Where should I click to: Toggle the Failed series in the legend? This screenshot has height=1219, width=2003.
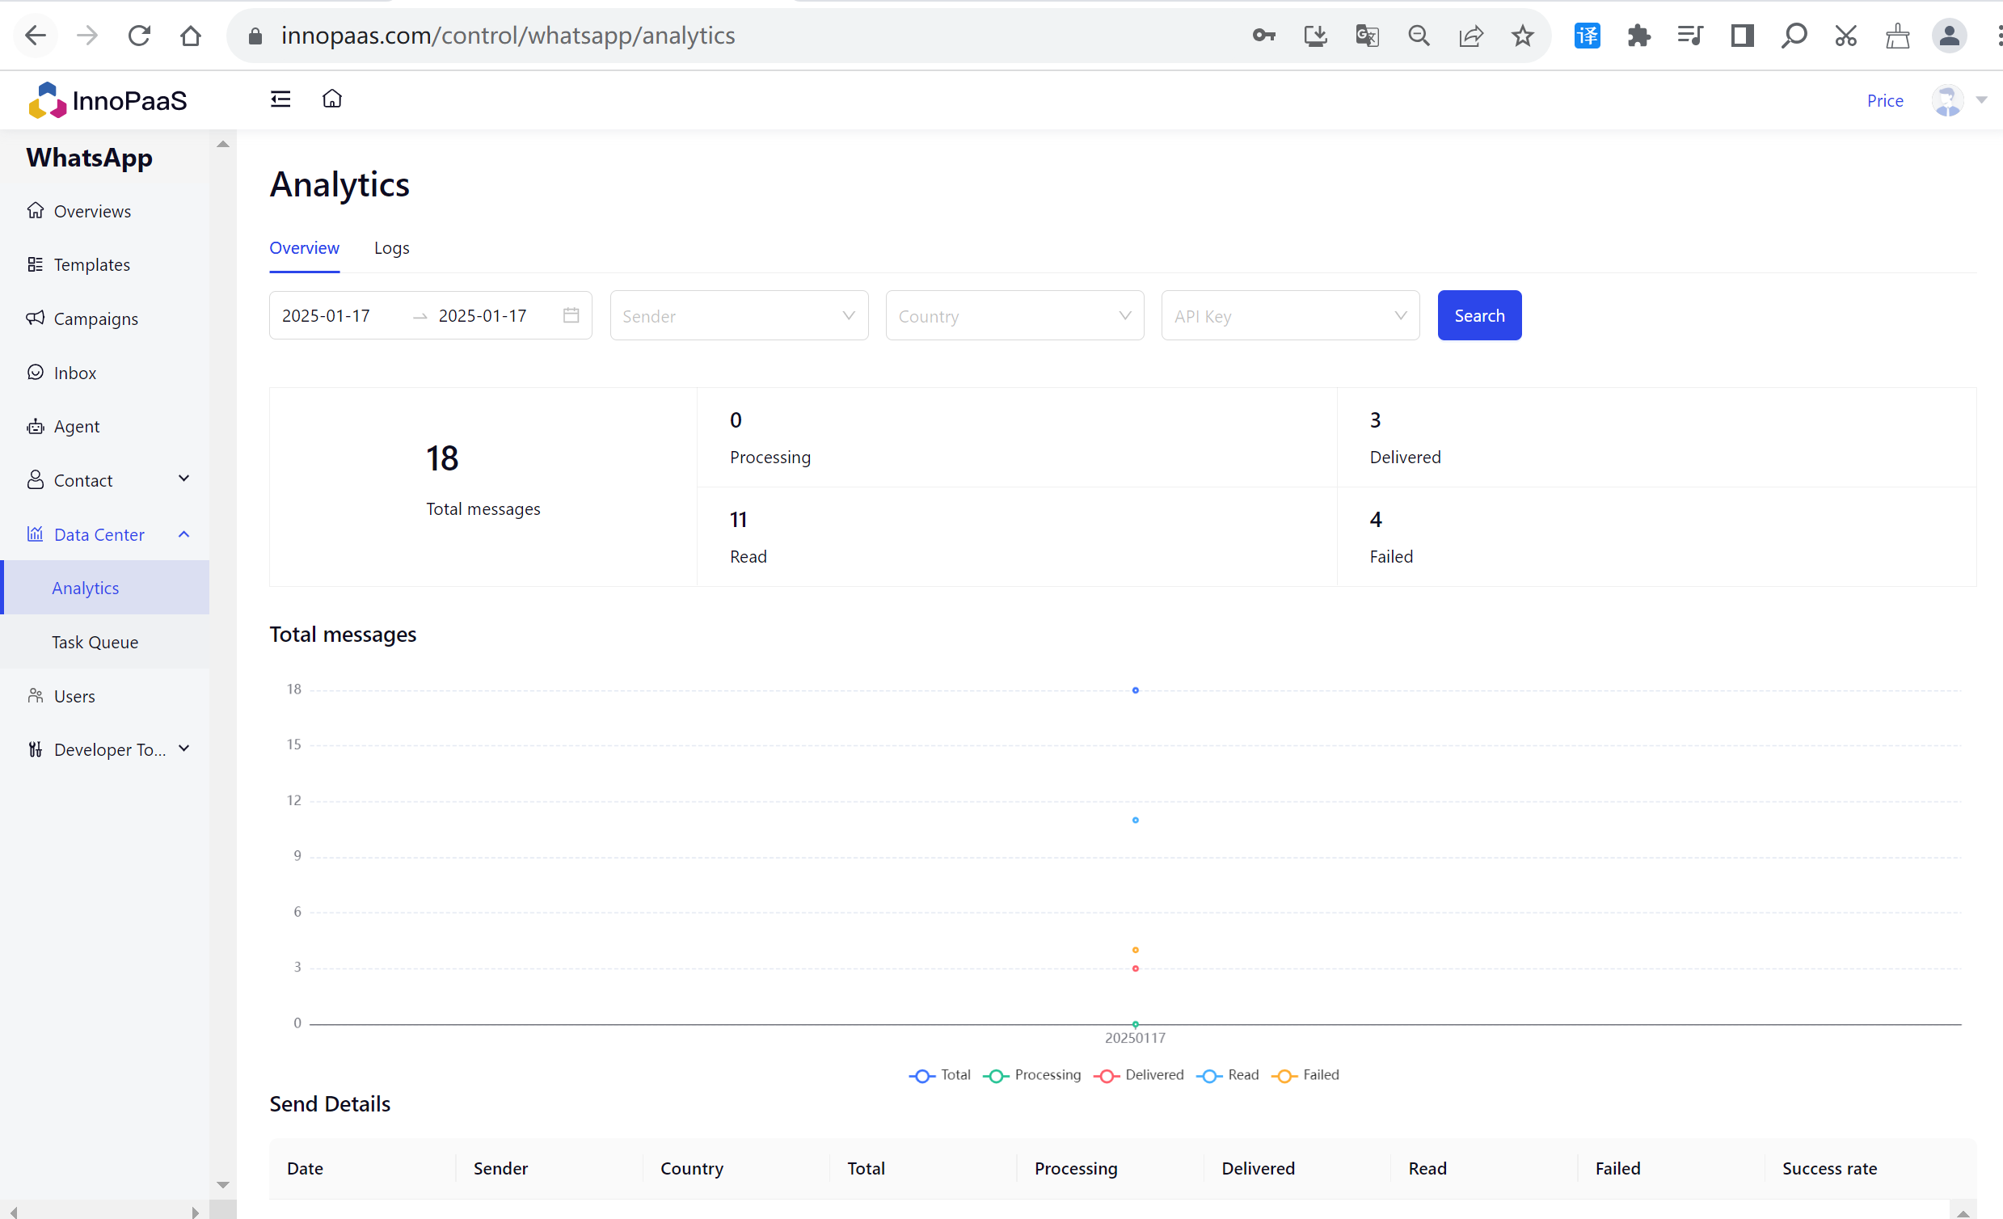pos(1305,1075)
